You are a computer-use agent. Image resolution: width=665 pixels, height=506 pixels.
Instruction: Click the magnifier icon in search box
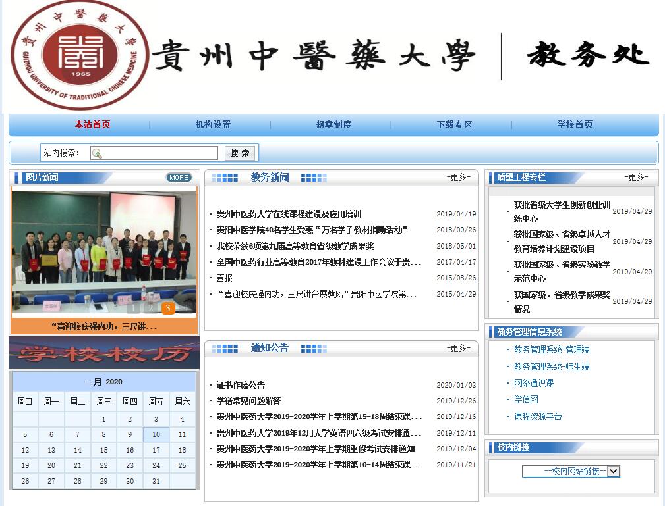[97, 154]
